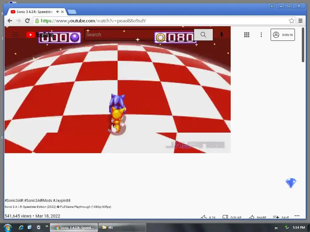
Task: Focus the YouTube Search field
Action: point(139,35)
